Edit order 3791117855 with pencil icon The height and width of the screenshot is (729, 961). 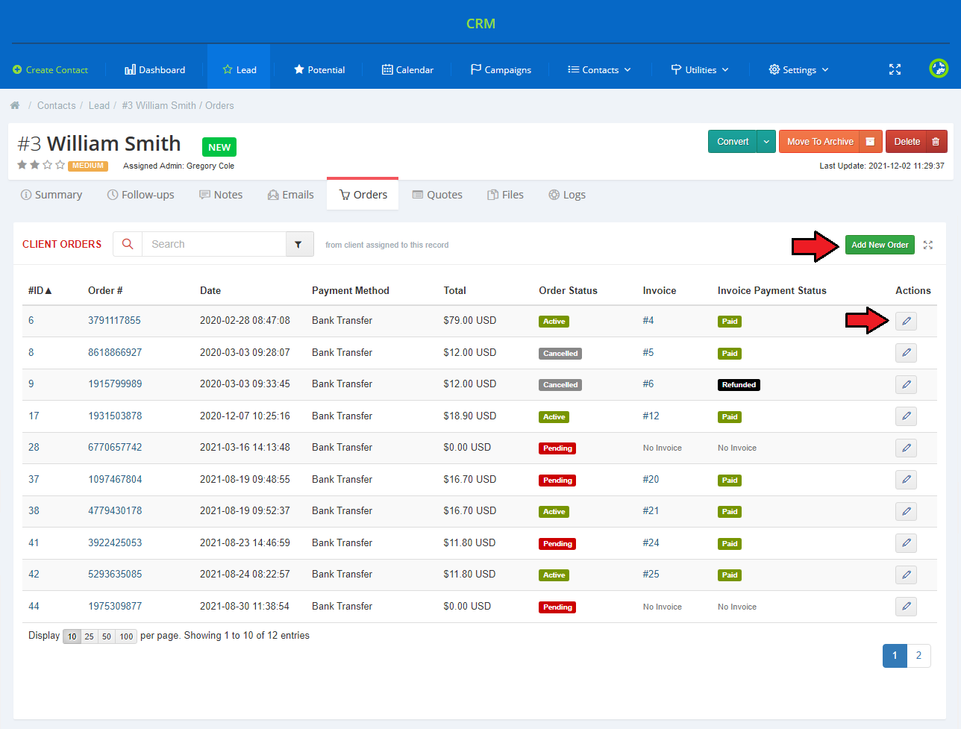[906, 321]
